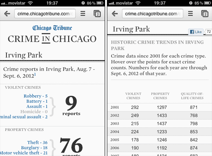Click the CRIME IN CHICAGO heading
Viewport: 212px width, 156px height.
tap(52, 38)
